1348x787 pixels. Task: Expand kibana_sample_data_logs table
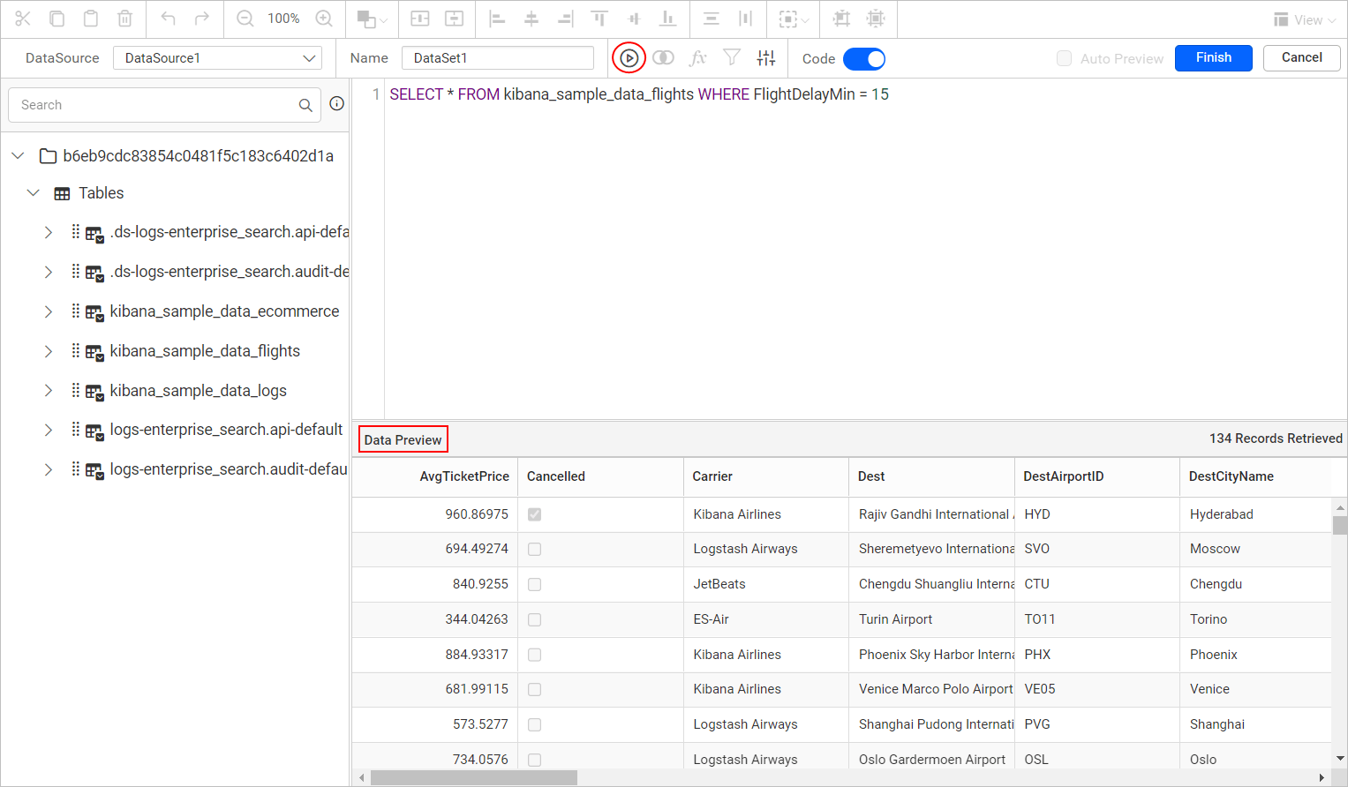coord(49,391)
